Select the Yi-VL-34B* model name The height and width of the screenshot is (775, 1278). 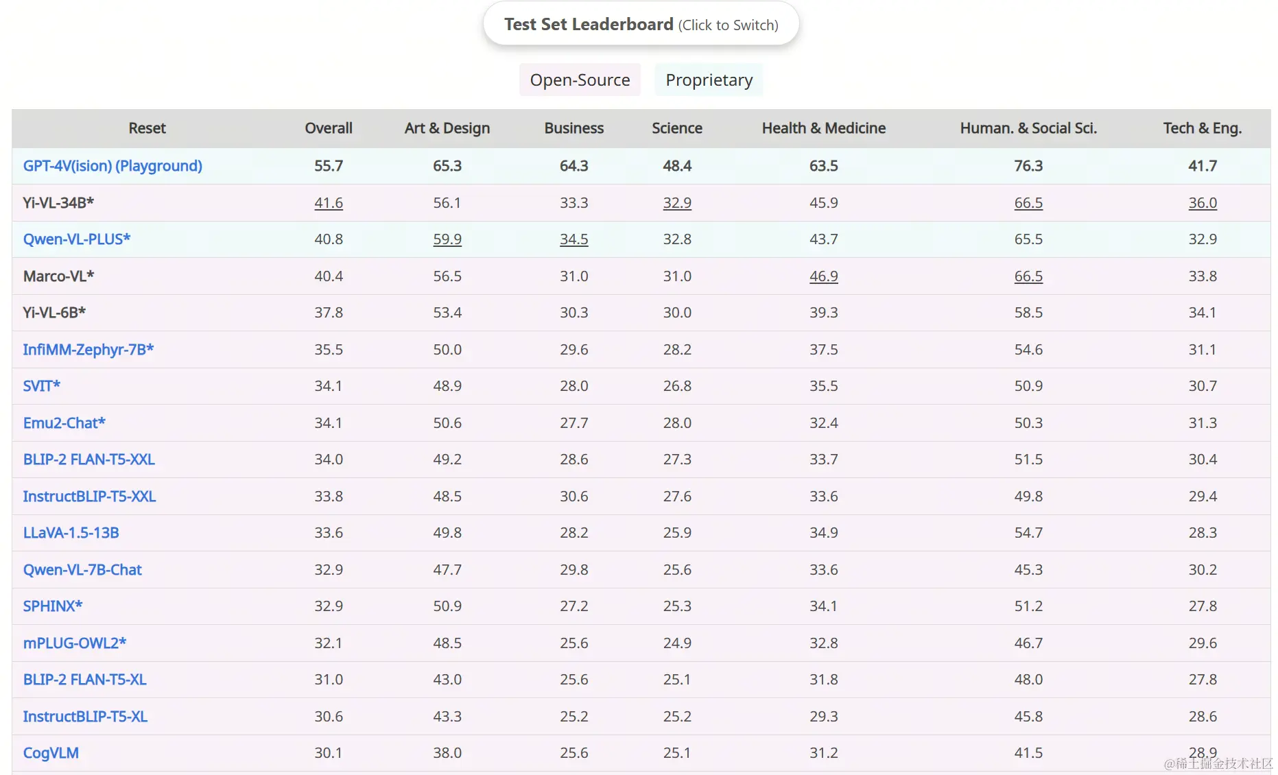pos(58,203)
